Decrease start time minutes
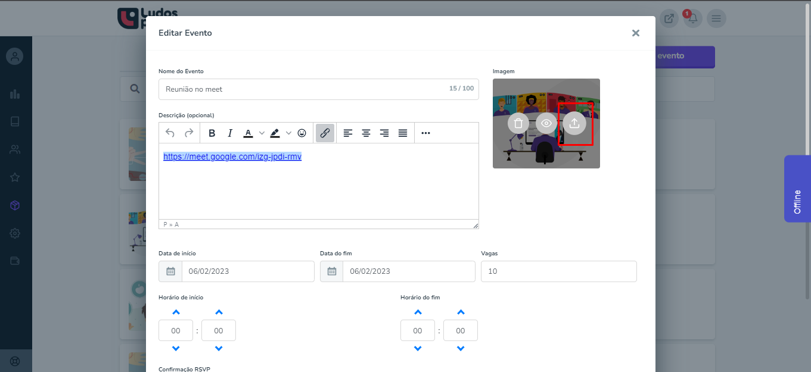 click(219, 348)
